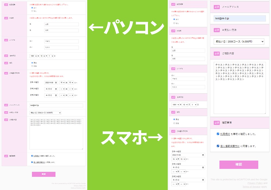
Task: Uncheck 利用規約 checkbox in smartphone form
Action: coord(218,134)
